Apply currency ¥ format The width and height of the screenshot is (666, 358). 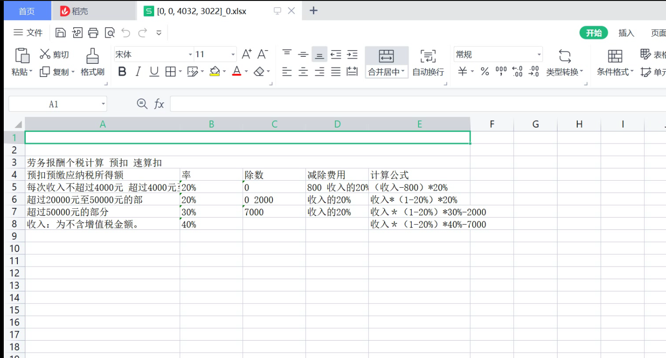pyautogui.click(x=463, y=71)
